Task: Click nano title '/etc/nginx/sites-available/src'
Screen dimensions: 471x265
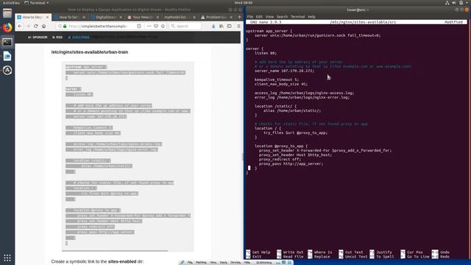Action: pos(363,22)
